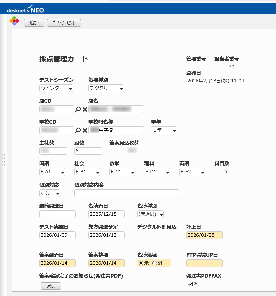Click the 個別対応内容 text field

click(127, 193)
